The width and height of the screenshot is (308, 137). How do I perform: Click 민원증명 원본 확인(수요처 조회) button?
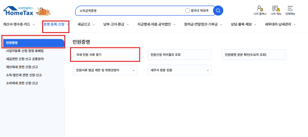coord(254,55)
